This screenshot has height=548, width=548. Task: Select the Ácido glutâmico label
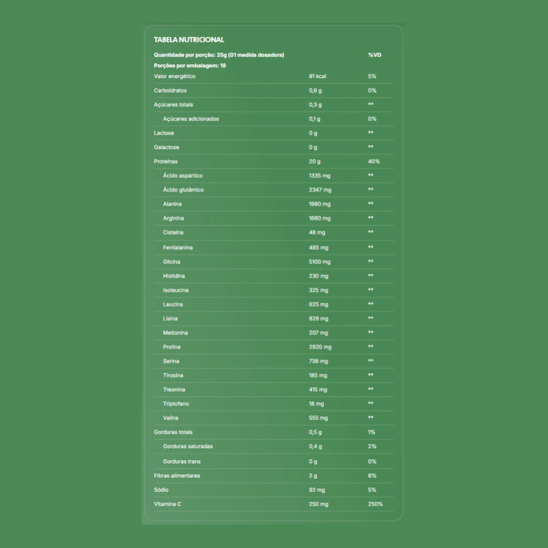(x=183, y=190)
